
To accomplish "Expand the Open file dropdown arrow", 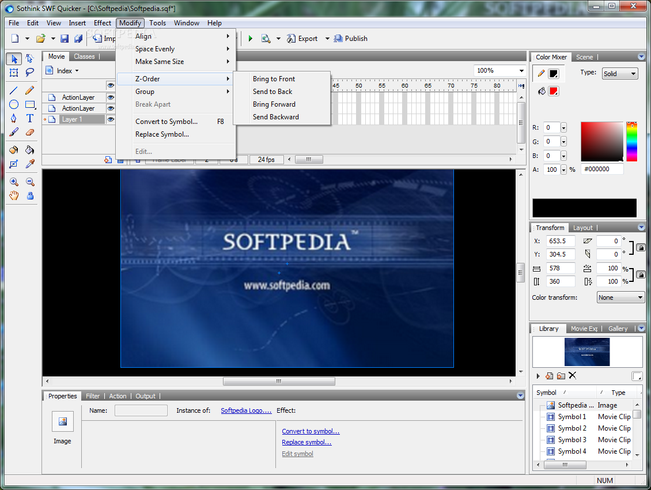I will click(x=53, y=39).
